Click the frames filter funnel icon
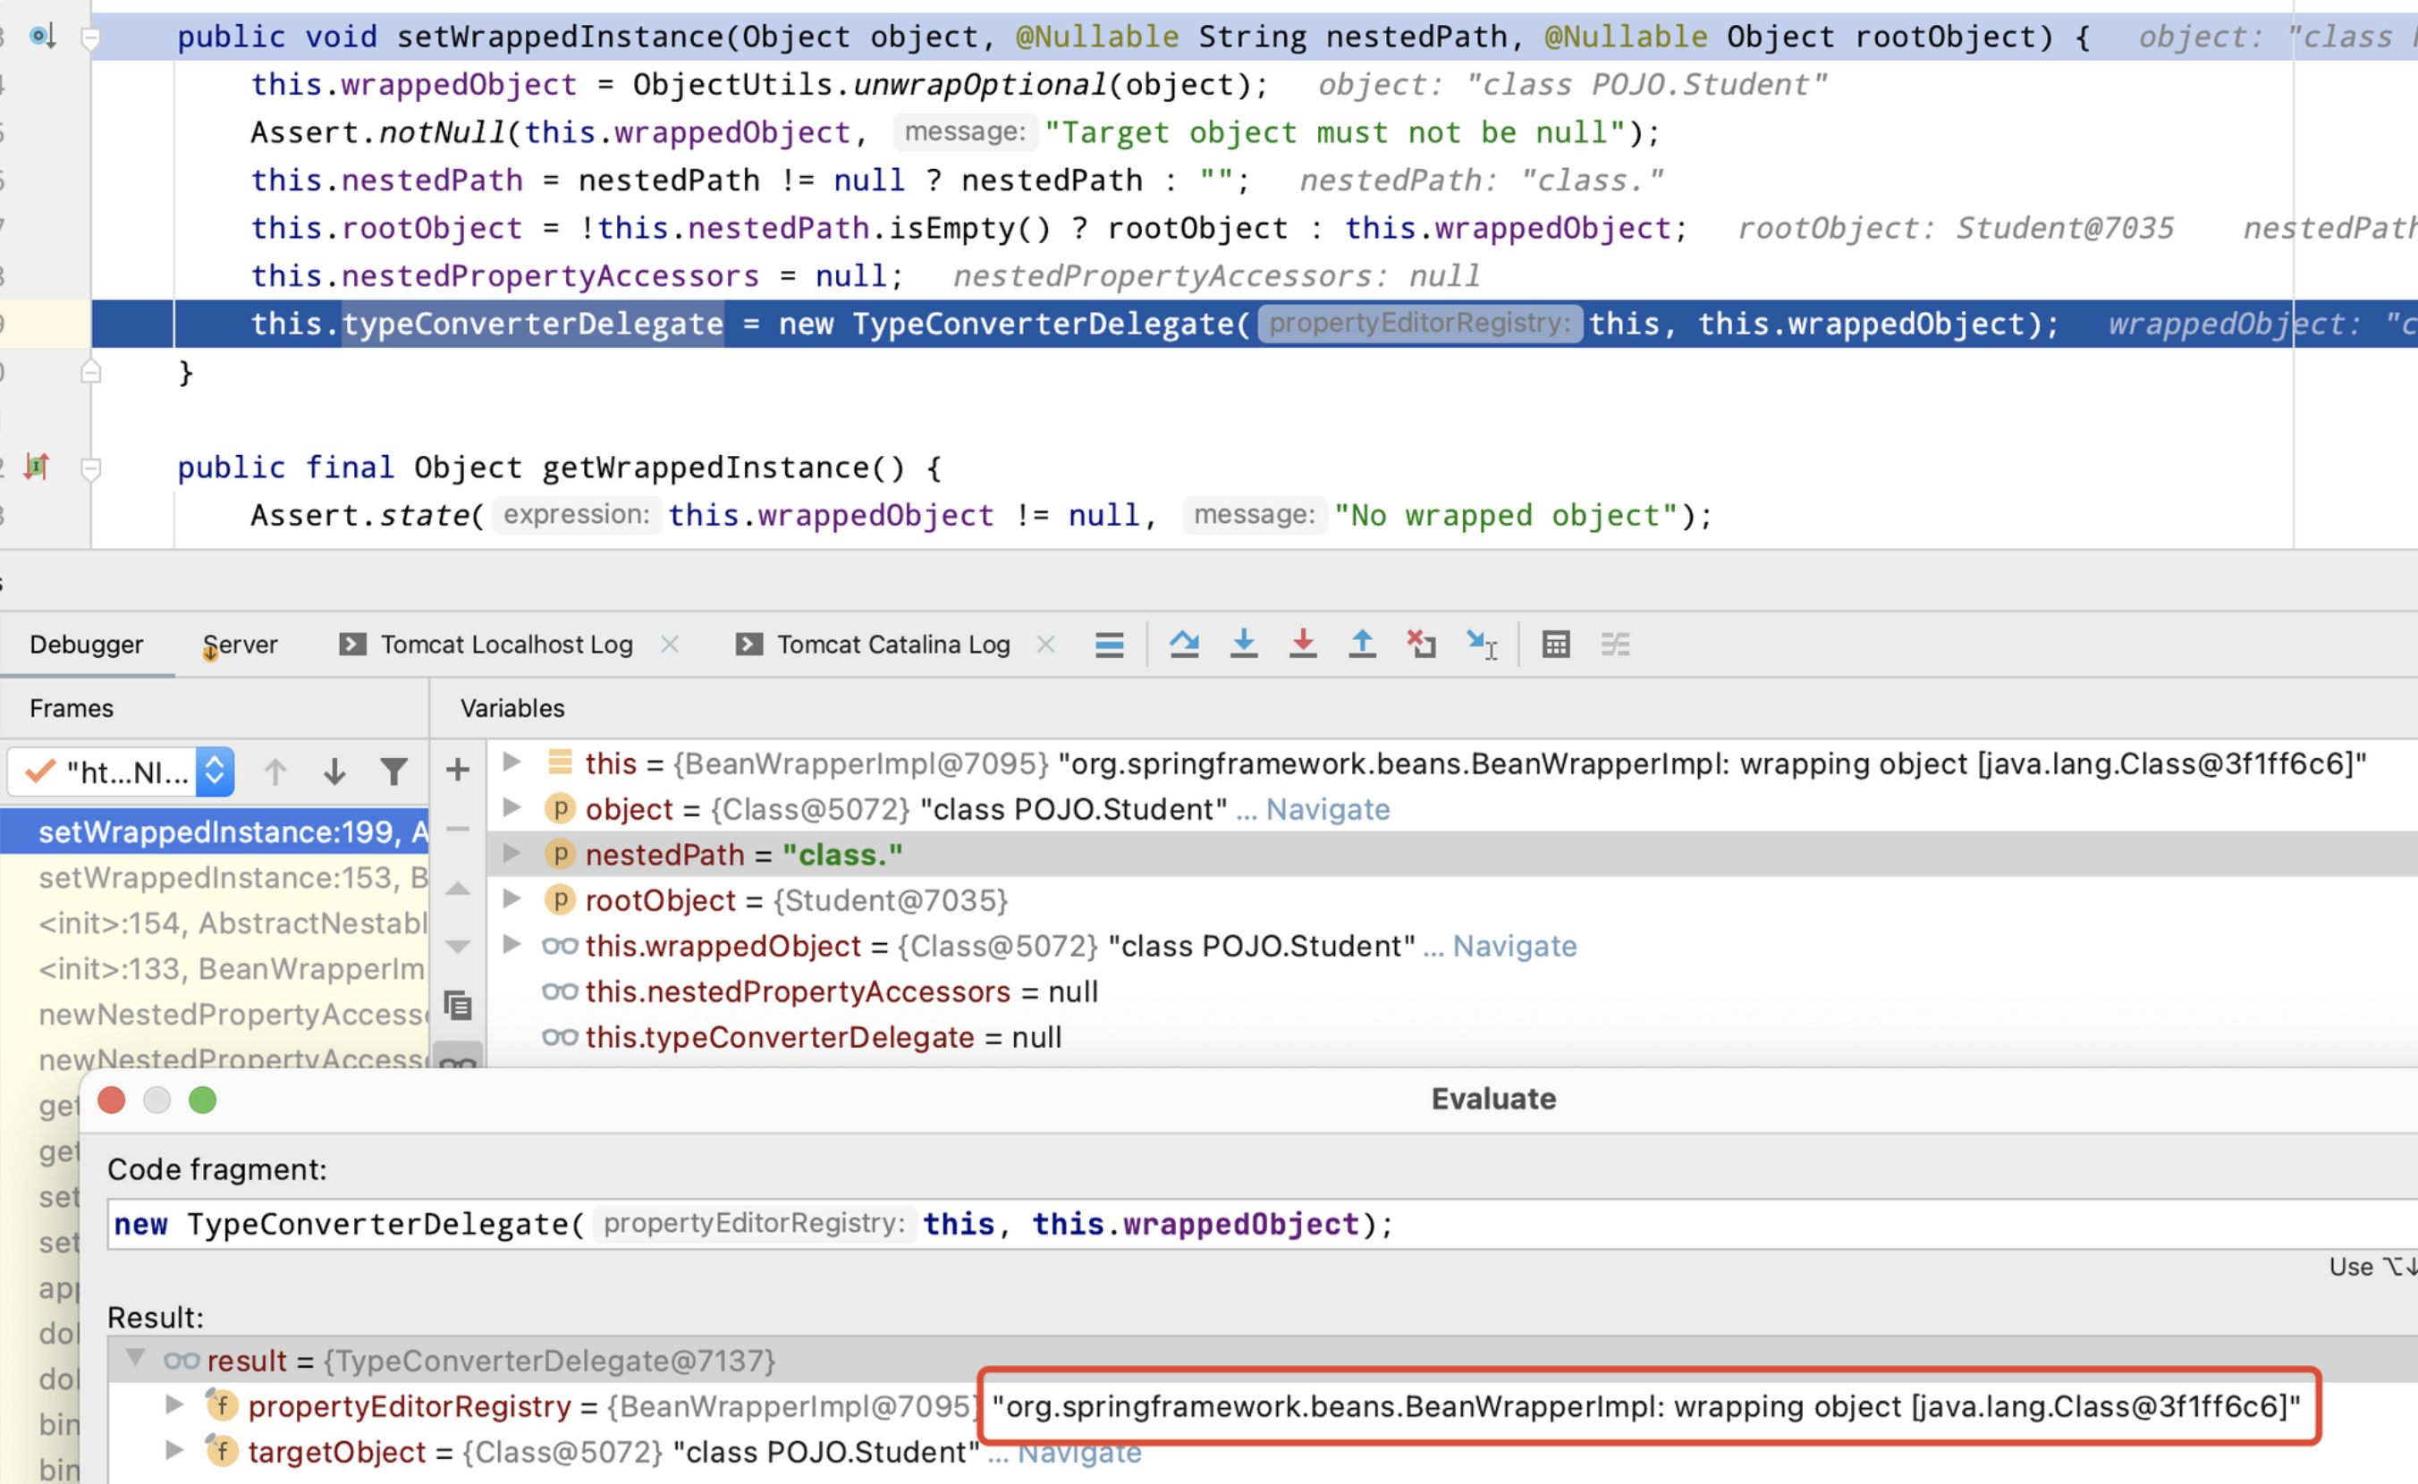Viewport: 2418px width, 1484px height. click(x=393, y=772)
